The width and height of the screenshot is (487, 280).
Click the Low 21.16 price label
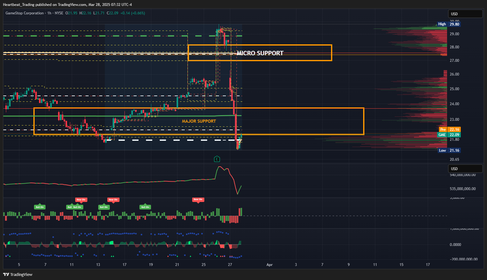coord(449,150)
